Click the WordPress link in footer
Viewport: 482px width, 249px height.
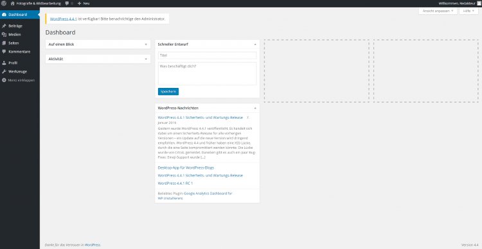point(92,245)
